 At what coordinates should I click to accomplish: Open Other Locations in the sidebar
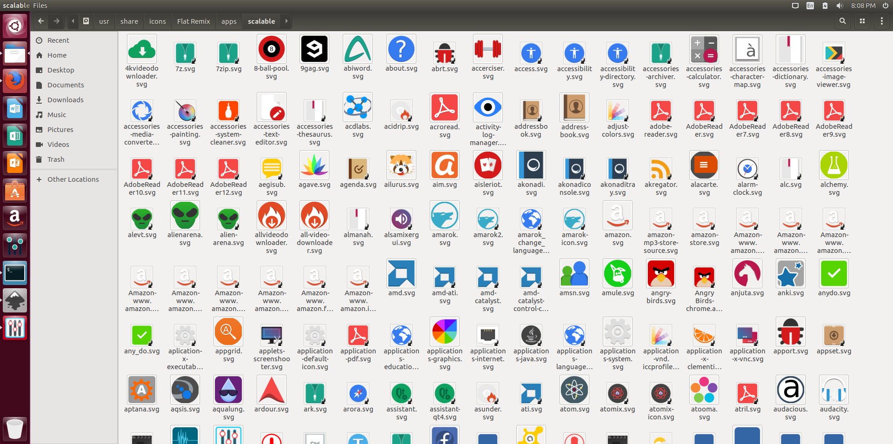73,179
